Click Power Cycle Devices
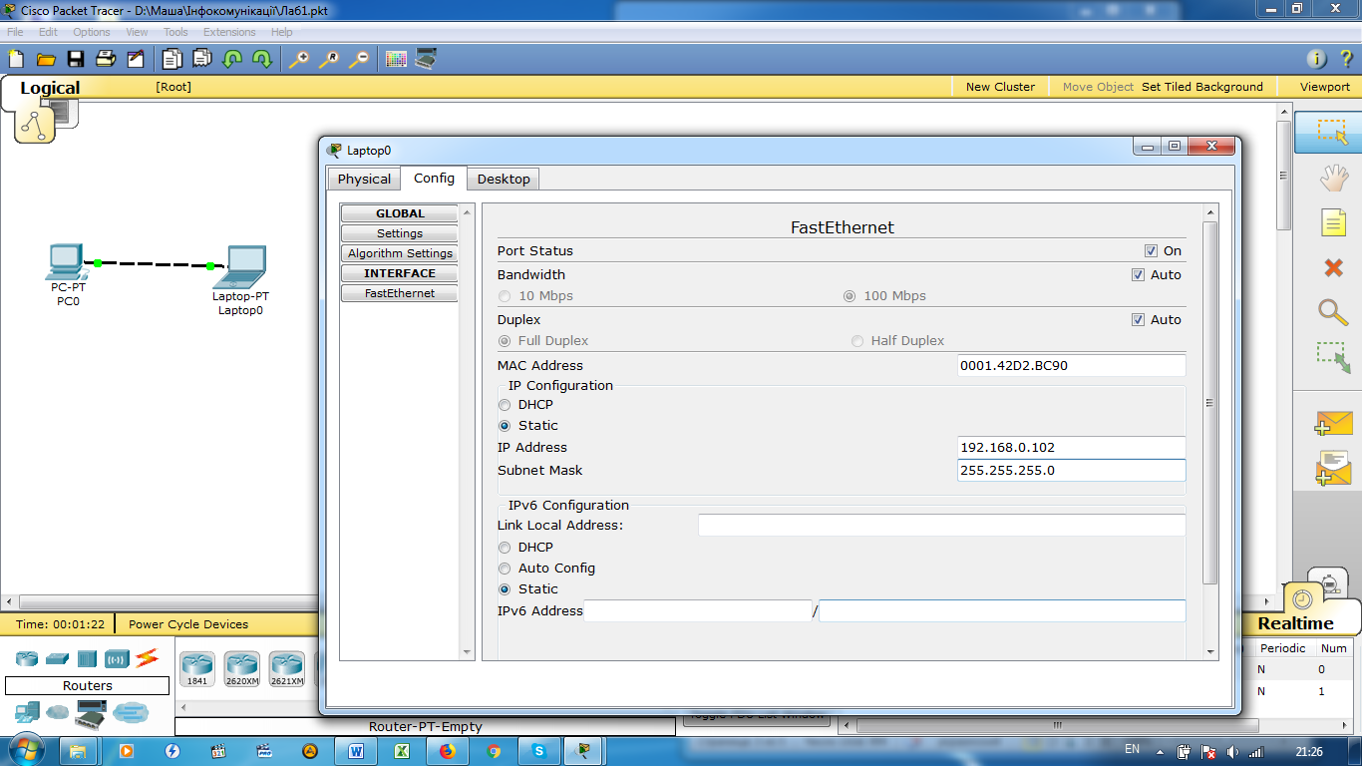 pyautogui.click(x=188, y=624)
